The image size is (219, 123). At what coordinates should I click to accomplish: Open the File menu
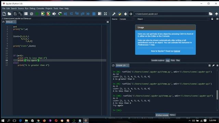tap(4, 9)
